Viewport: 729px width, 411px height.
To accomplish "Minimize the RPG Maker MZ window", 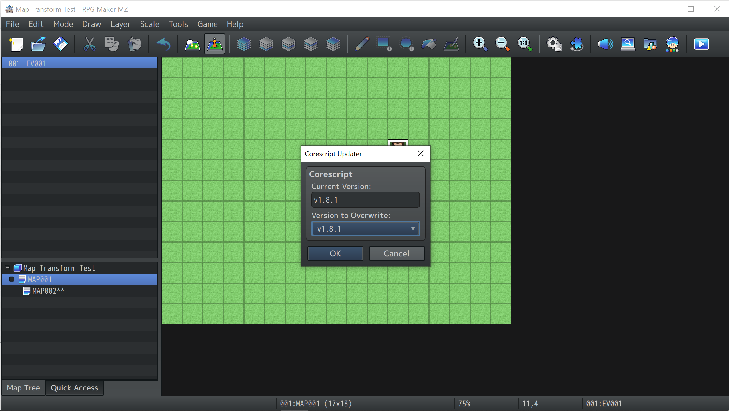I will (x=665, y=9).
